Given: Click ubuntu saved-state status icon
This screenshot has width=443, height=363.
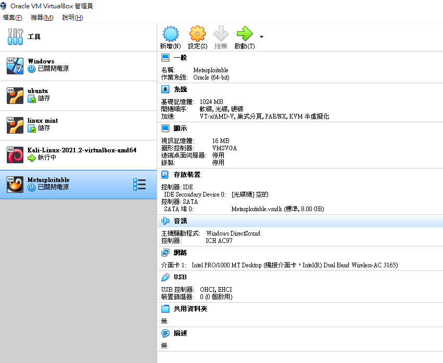Looking at the screenshot, I should (x=32, y=99).
